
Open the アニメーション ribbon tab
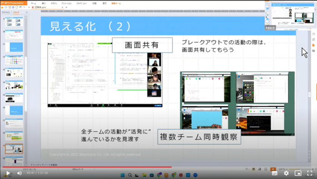66,4
